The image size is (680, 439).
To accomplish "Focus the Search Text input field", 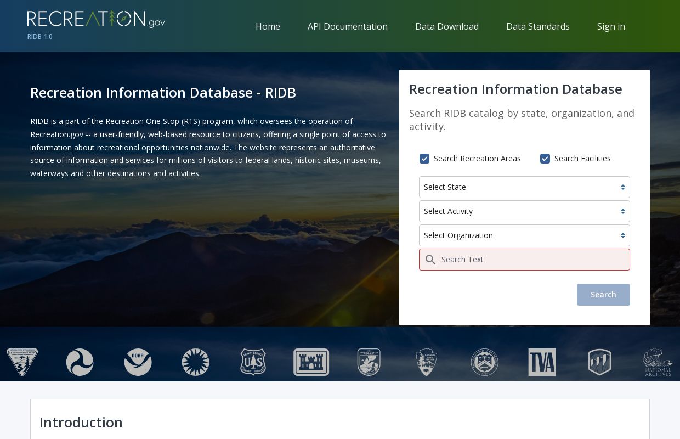I will [x=524, y=260].
